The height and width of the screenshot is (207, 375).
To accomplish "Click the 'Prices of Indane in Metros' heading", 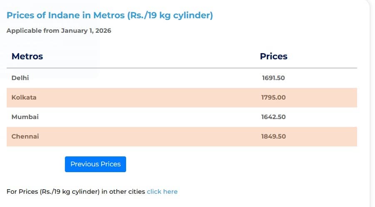I will [x=109, y=16].
